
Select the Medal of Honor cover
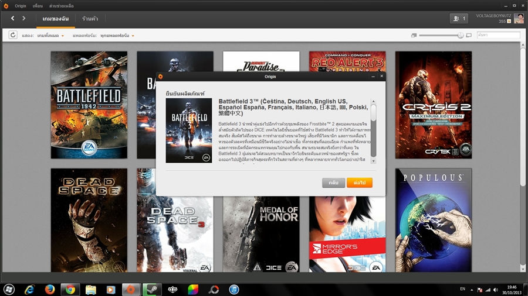pyautogui.click(x=261, y=234)
